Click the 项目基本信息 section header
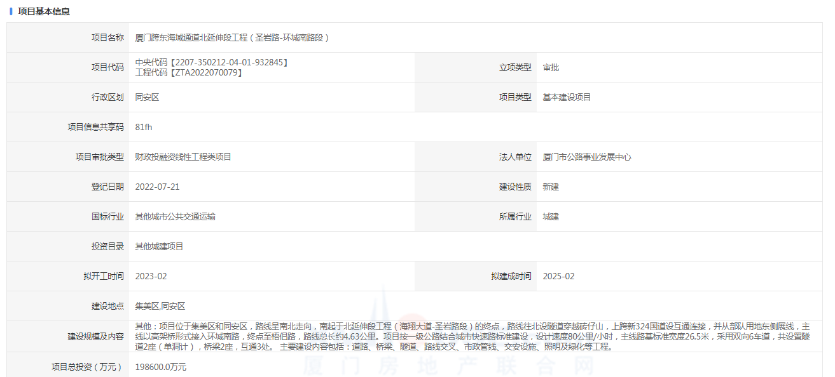This screenshot has width=835, height=377. (x=44, y=11)
